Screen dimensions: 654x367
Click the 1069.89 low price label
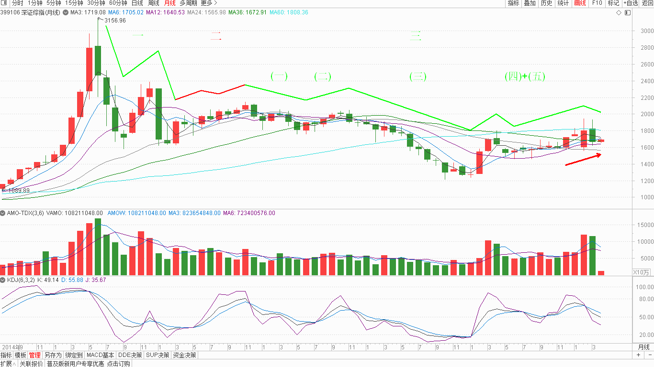(x=19, y=191)
